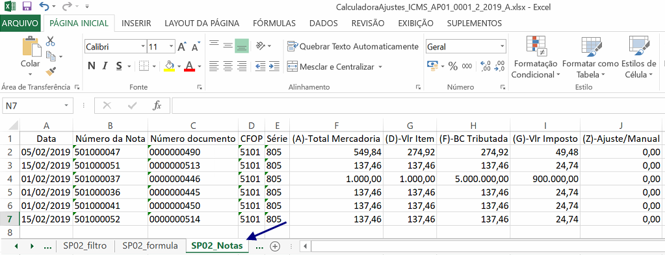
Task: Increase font size with the large A
Action: coord(182,47)
